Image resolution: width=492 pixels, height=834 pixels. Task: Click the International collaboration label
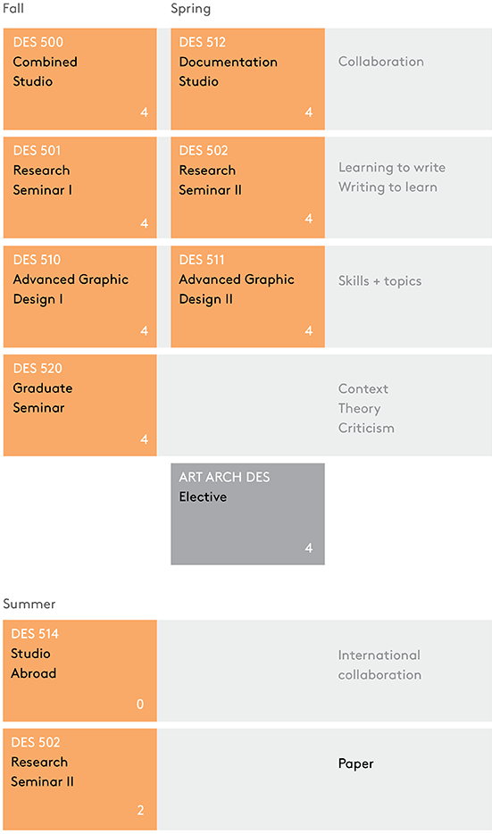(379, 665)
